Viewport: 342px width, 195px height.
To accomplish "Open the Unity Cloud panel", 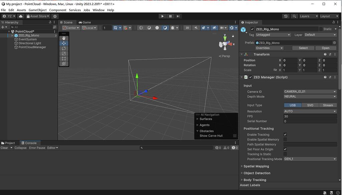I will [x=20, y=16].
